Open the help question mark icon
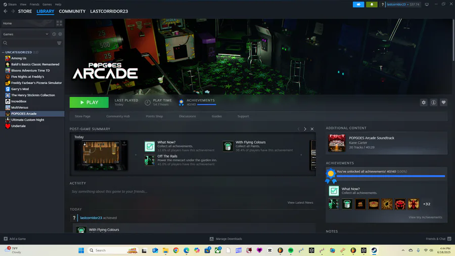The height and width of the screenshot is (256, 455). pyautogui.click(x=383, y=5)
